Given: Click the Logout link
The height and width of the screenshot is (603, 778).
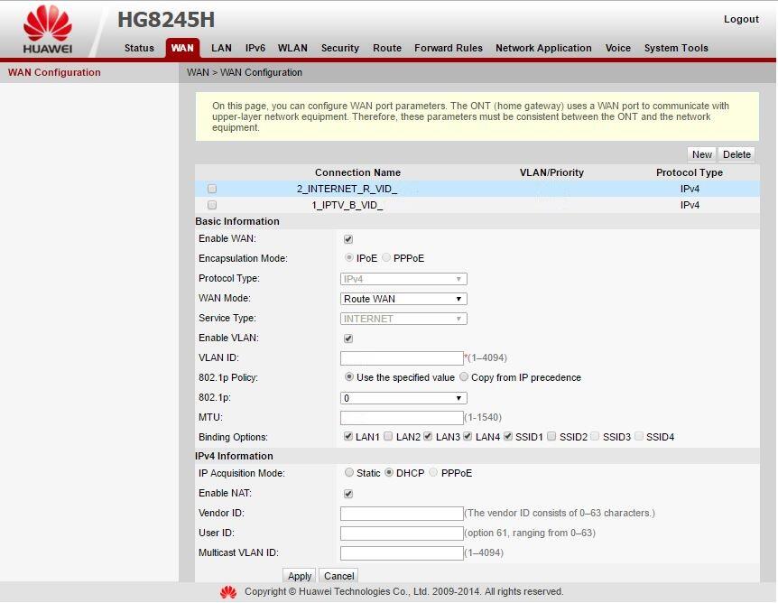Looking at the screenshot, I should click(x=741, y=18).
